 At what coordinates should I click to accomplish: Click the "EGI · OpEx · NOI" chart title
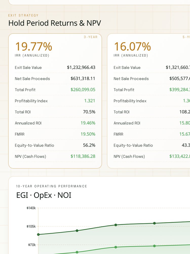(44, 195)
